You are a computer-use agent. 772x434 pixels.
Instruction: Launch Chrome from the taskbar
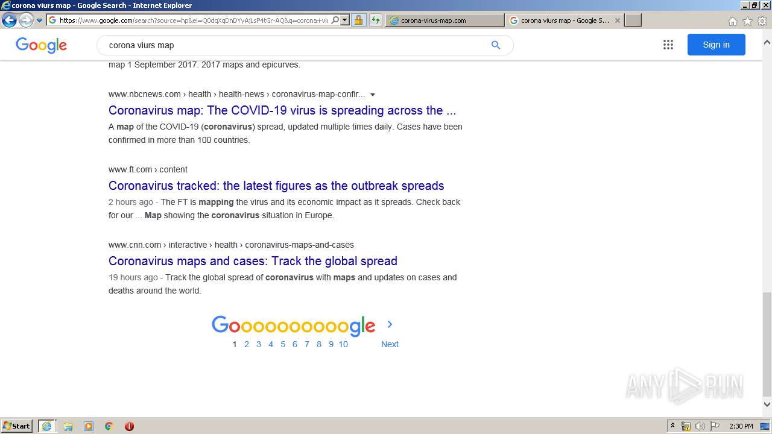coord(109,426)
